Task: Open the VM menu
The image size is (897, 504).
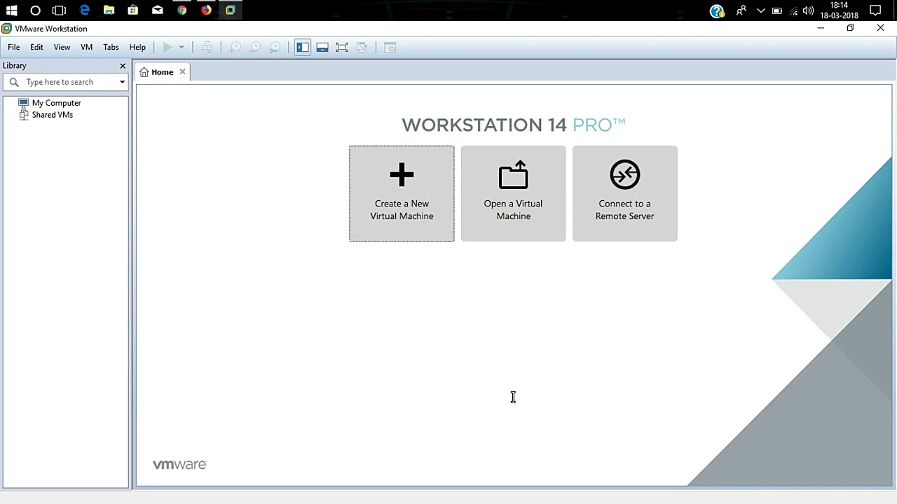Action: point(87,48)
